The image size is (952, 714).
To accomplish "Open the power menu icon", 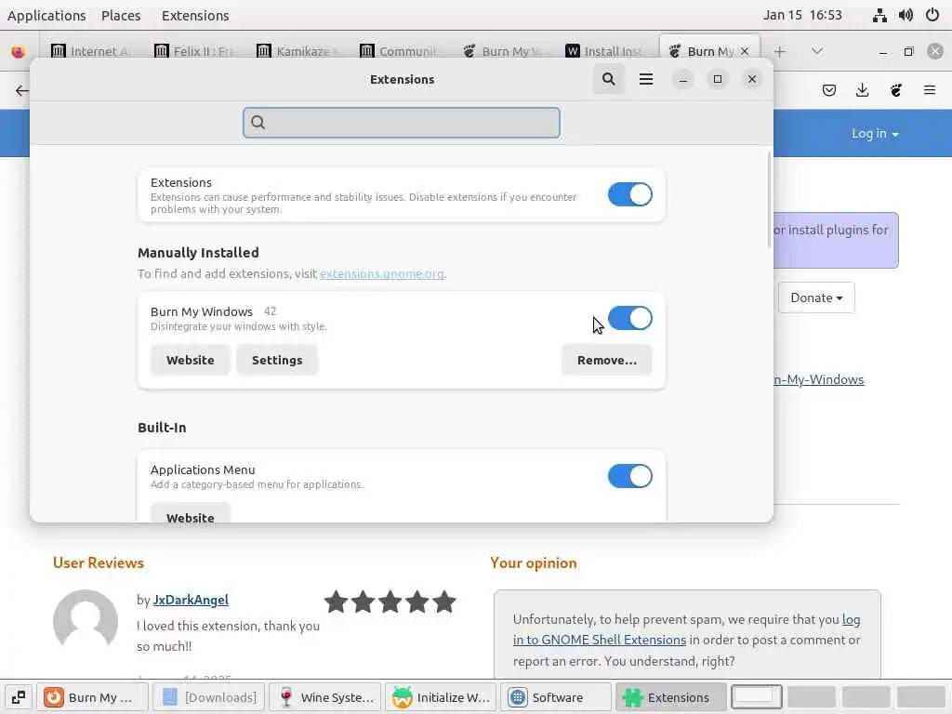I will pos(932,15).
